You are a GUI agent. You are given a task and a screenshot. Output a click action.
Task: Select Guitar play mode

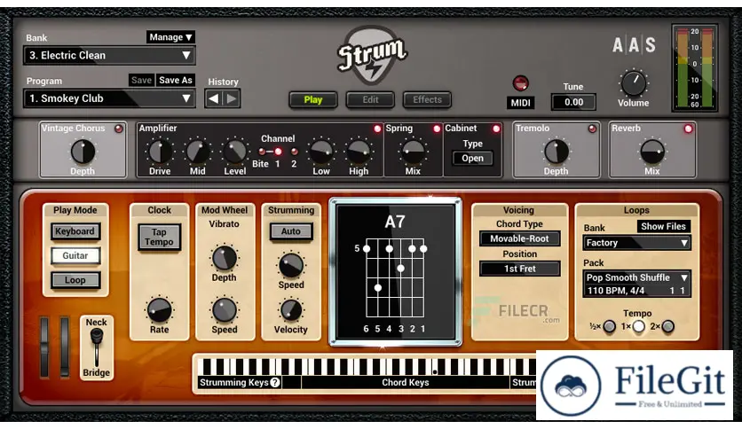coord(75,255)
